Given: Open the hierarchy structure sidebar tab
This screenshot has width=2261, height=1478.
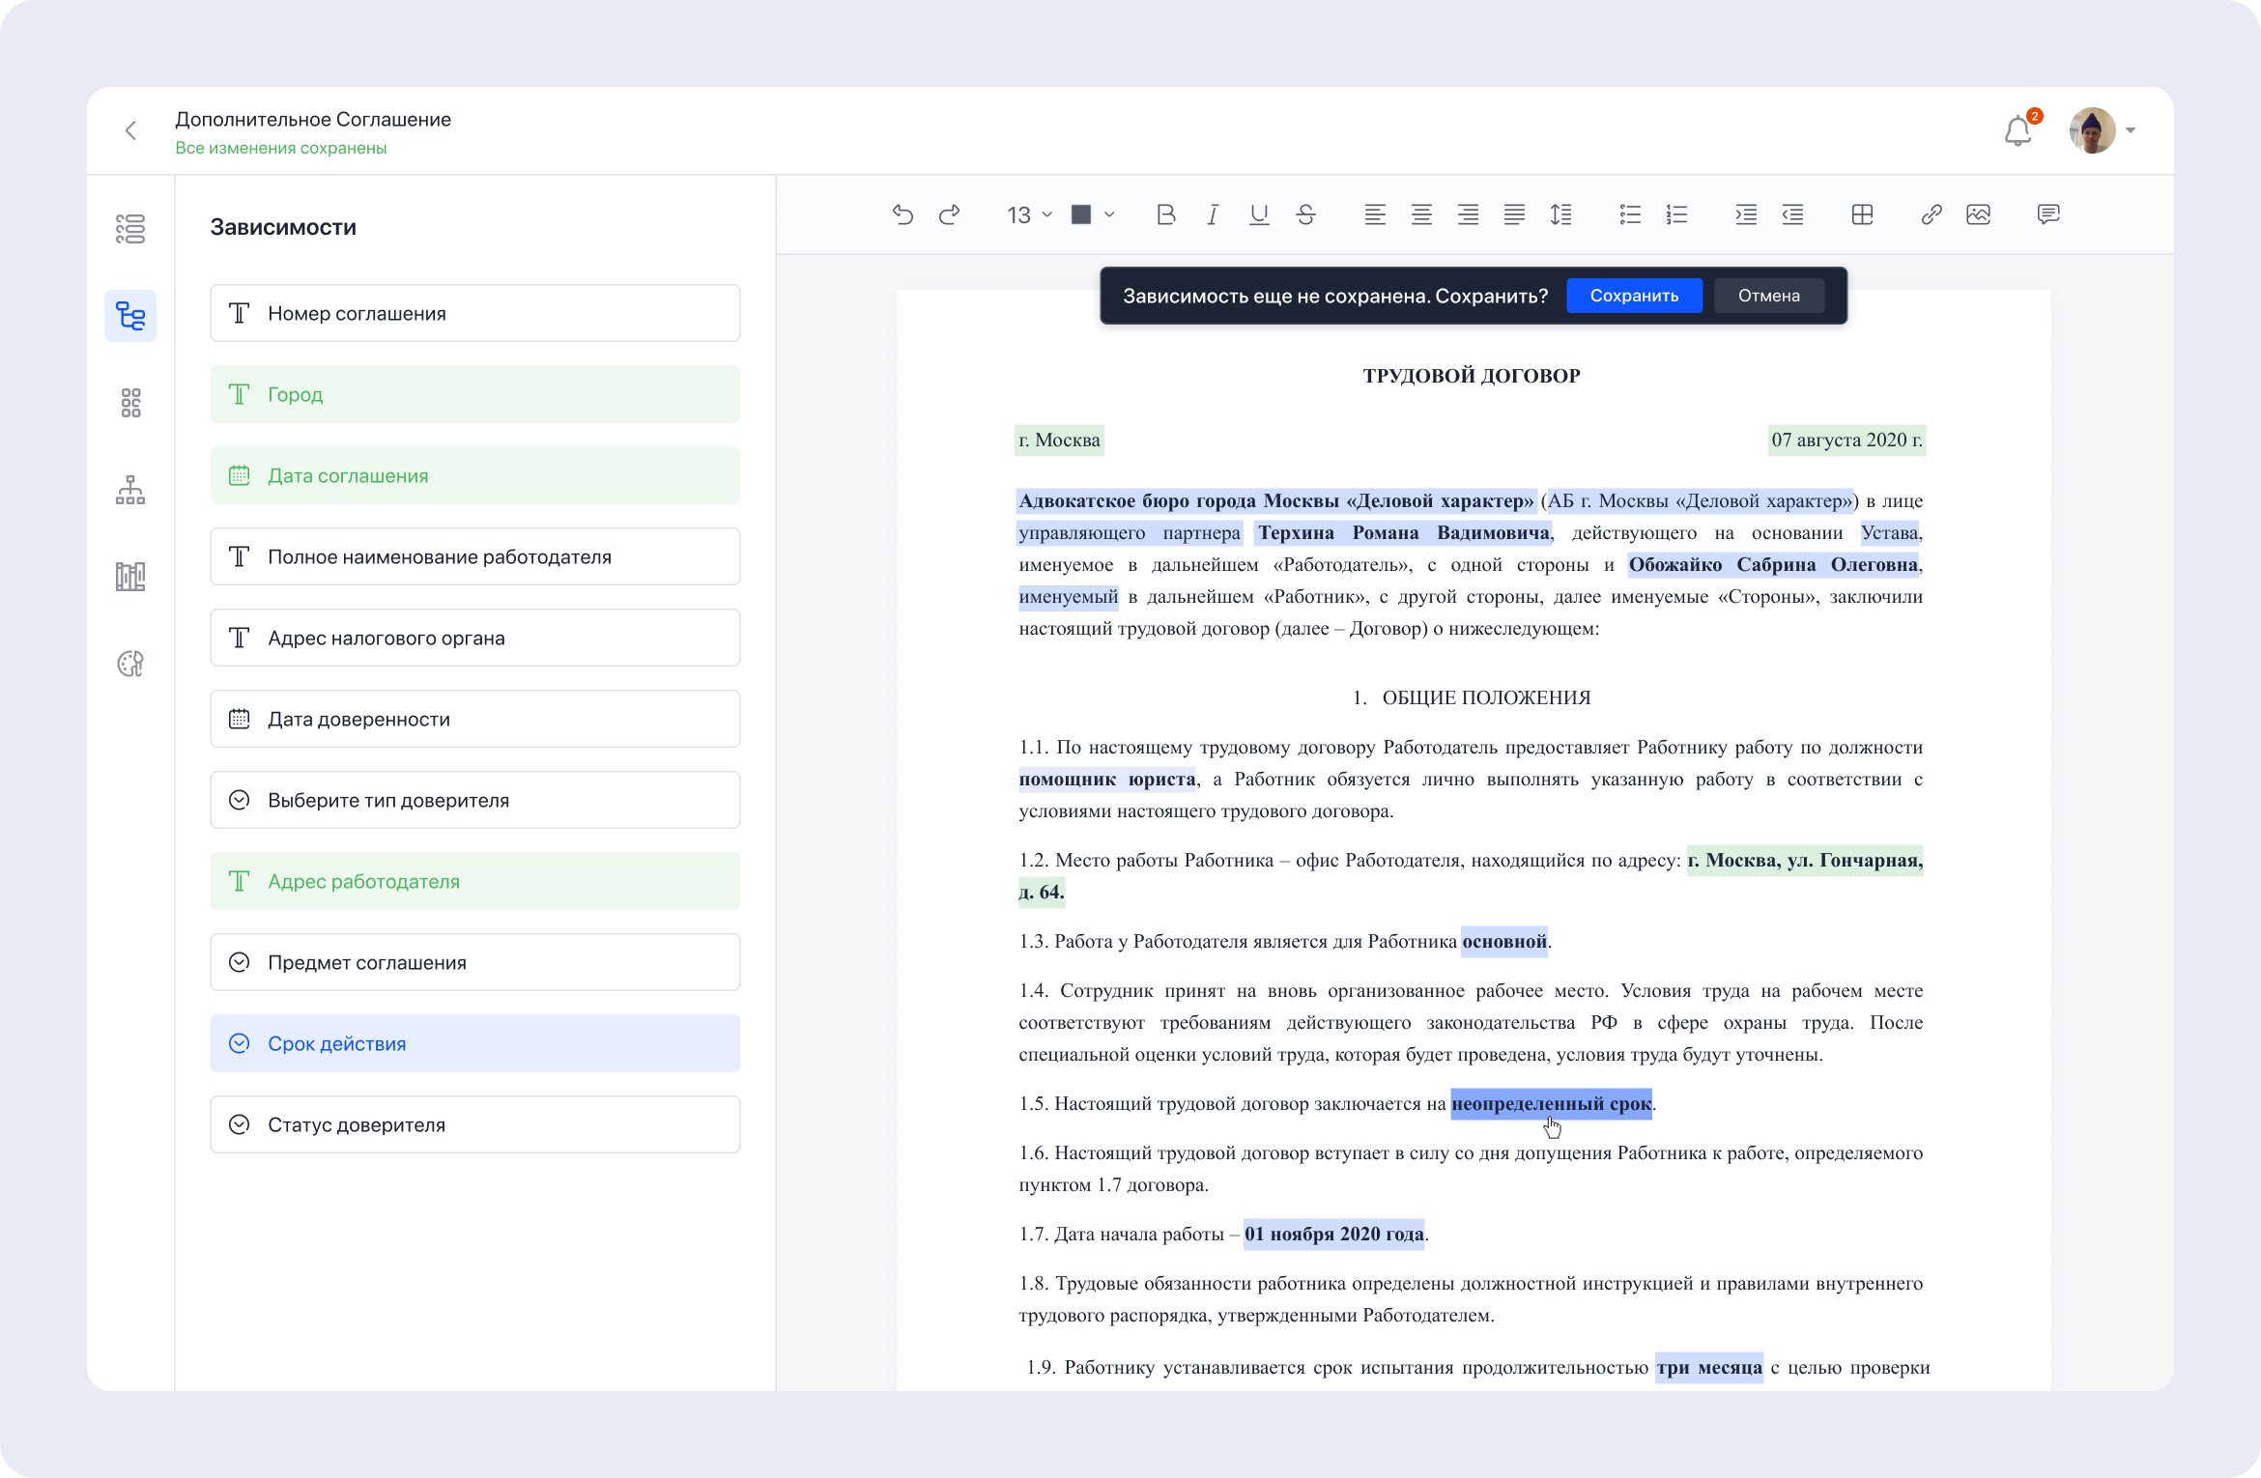Looking at the screenshot, I should (x=130, y=490).
